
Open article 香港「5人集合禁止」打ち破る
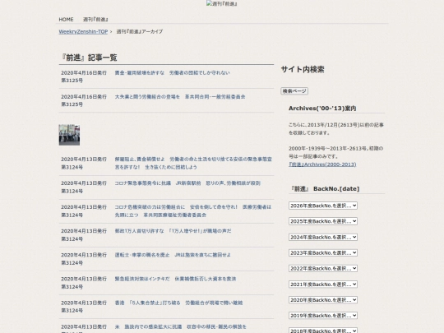click(x=178, y=303)
